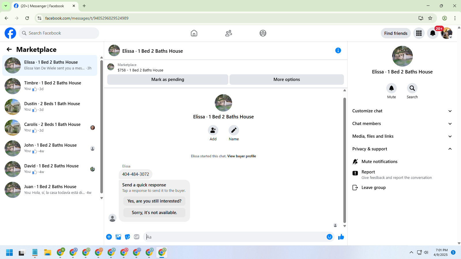
Task: Open Dustin 2 Beds 1 Bath House conversation
Action: [50, 107]
